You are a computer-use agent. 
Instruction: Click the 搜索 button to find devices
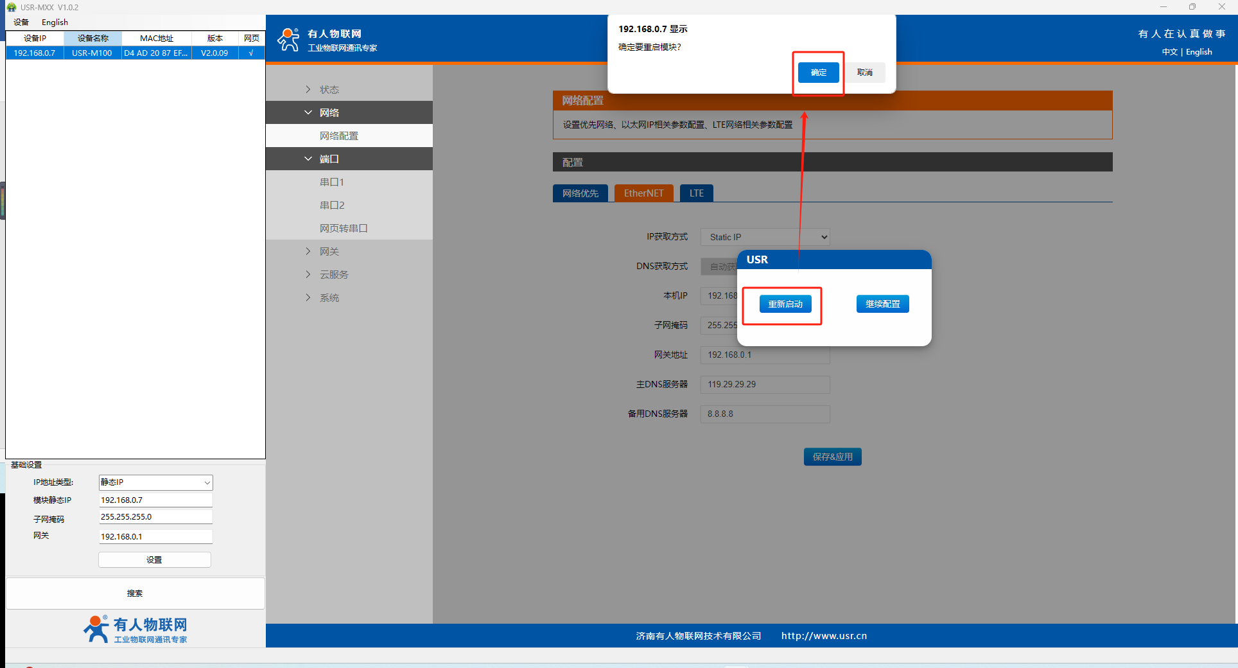(135, 593)
